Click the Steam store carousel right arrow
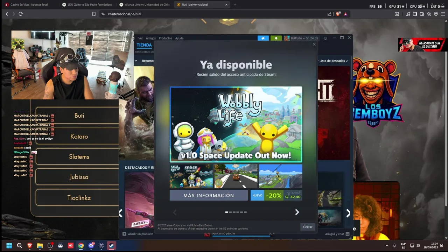 coord(348,213)
